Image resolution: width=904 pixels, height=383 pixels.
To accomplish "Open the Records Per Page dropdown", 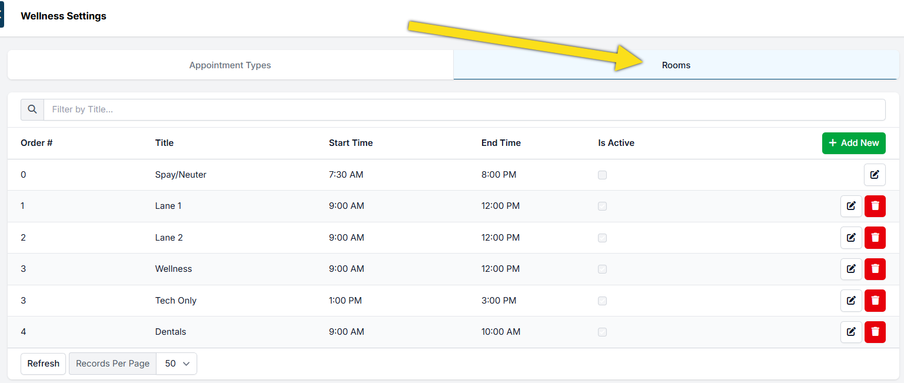I will click(x=177, y=364).
